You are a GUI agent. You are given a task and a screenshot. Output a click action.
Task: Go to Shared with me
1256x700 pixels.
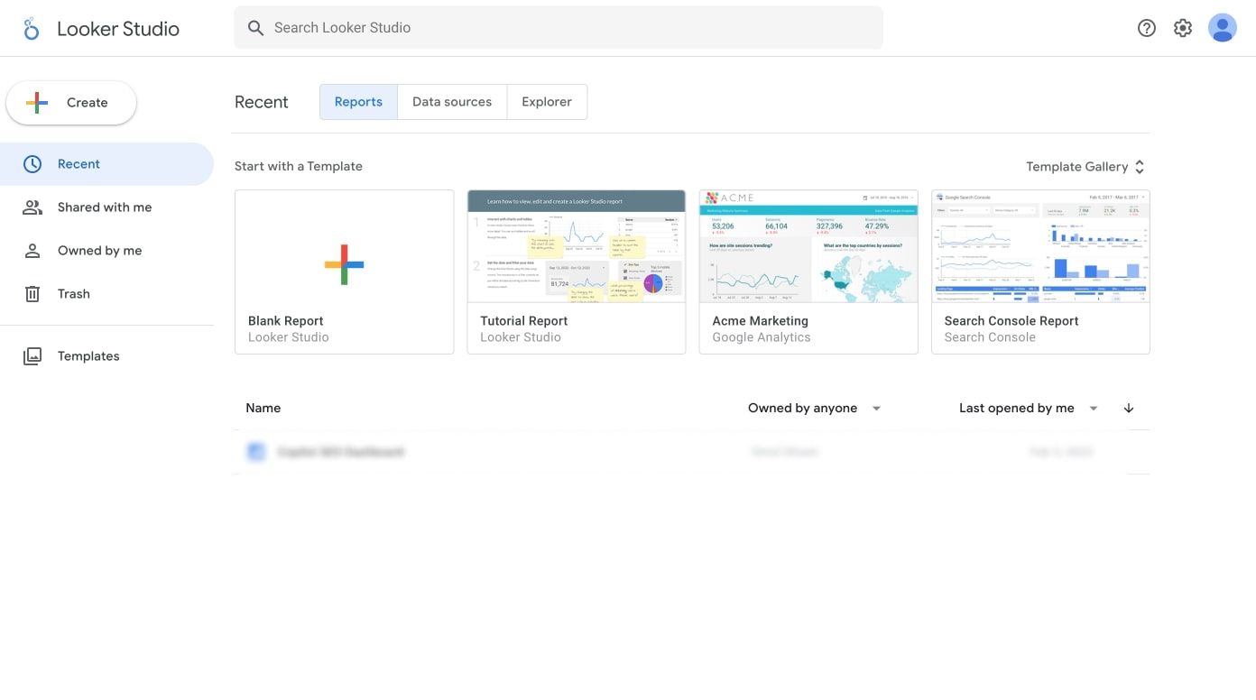[x=104, y=207]
